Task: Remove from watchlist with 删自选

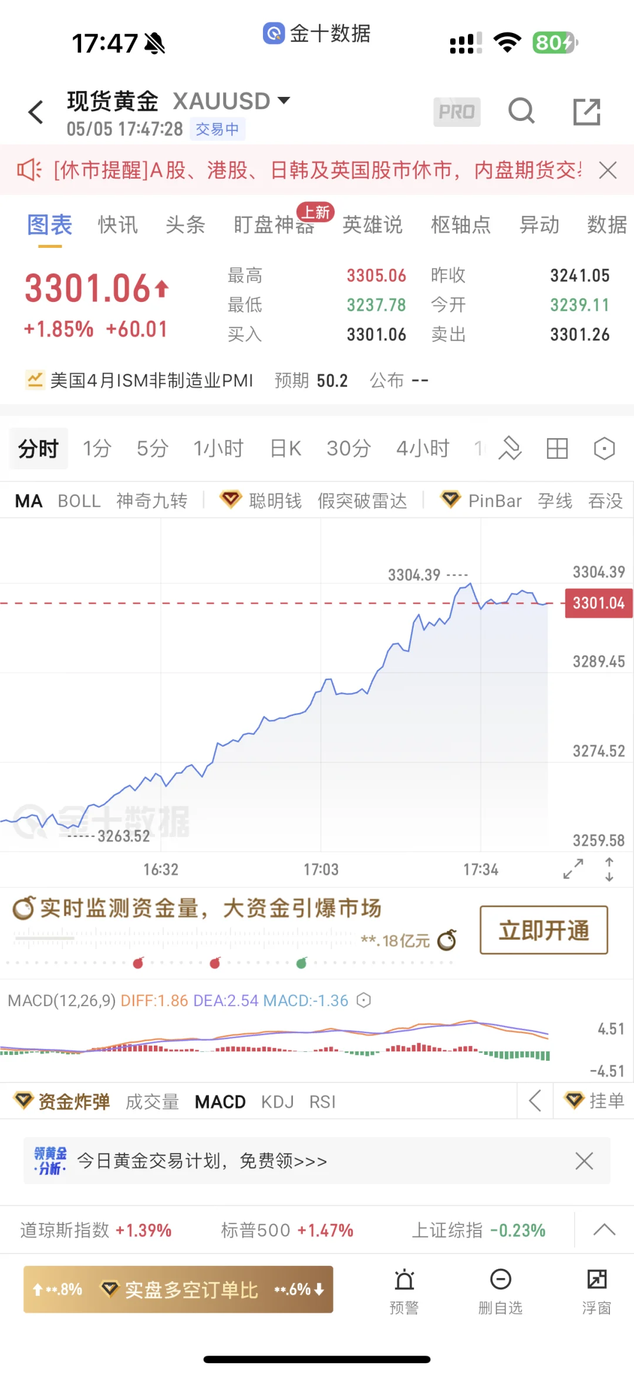Action: (500, 1292)
